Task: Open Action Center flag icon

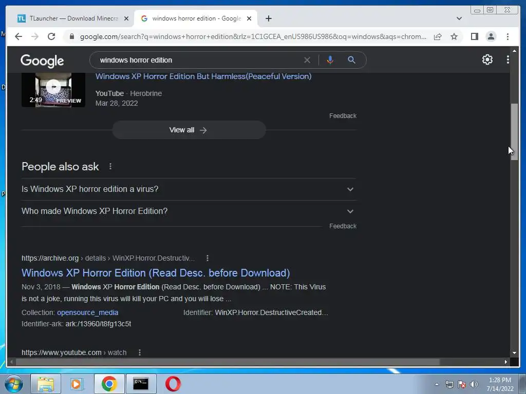Action: (x=462, y=384)
